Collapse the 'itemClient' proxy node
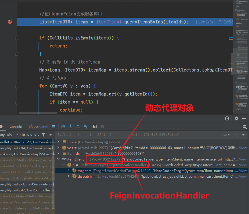The width and height of the screenshot is (249, 214). (x=58, y=159)
